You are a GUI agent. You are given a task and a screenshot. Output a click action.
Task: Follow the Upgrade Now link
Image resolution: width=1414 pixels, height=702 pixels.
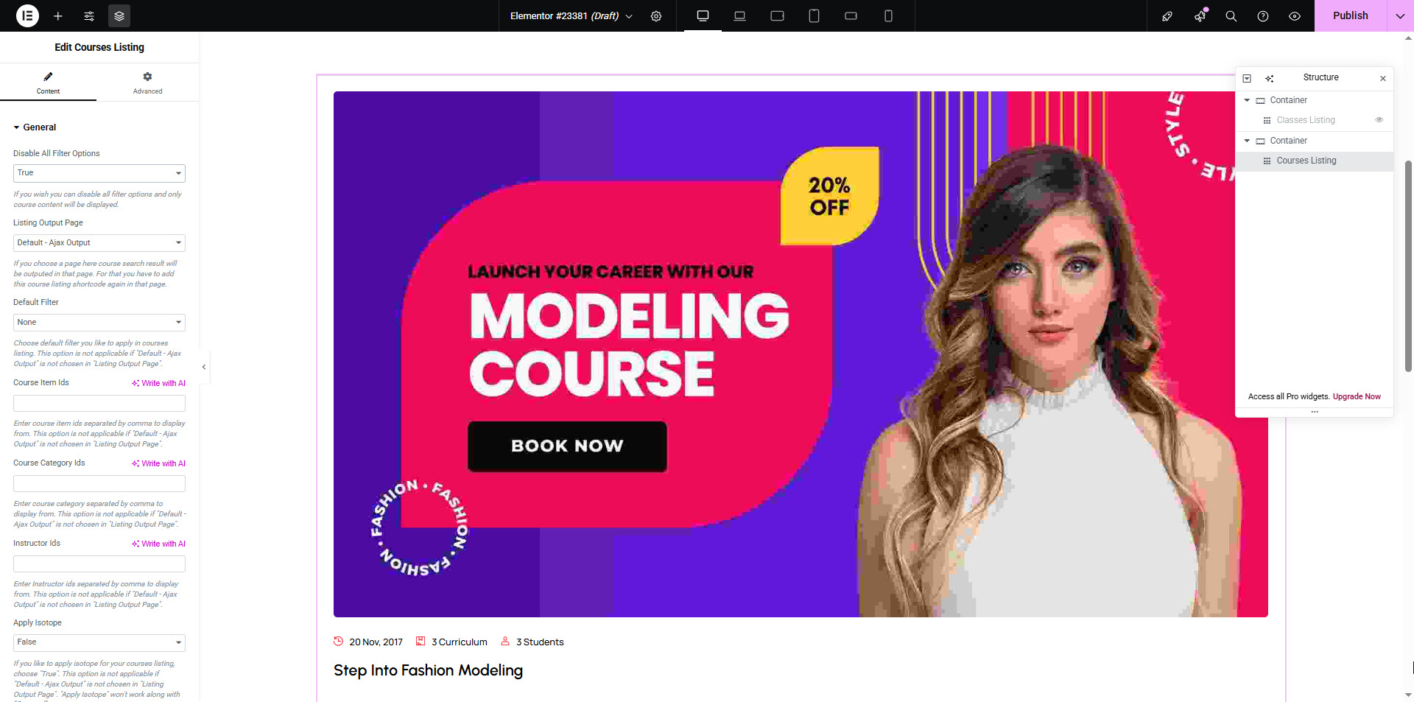point(1357,396)
